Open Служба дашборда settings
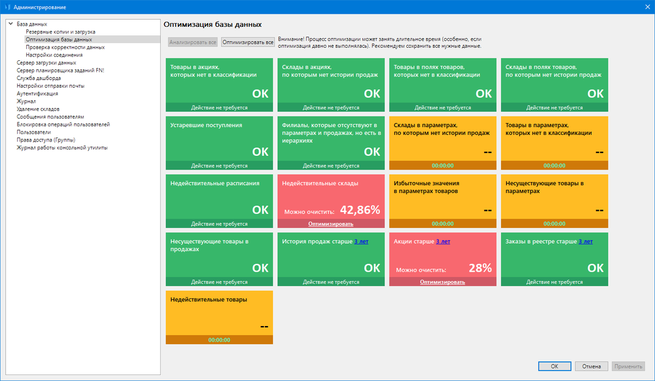655x381 pixels. (39, 78)
